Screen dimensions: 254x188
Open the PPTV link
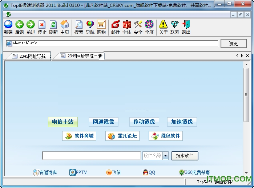pos(78,172)
